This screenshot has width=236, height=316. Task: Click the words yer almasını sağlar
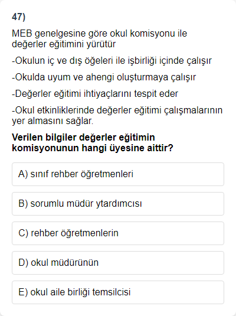click(x=53, y=121)
